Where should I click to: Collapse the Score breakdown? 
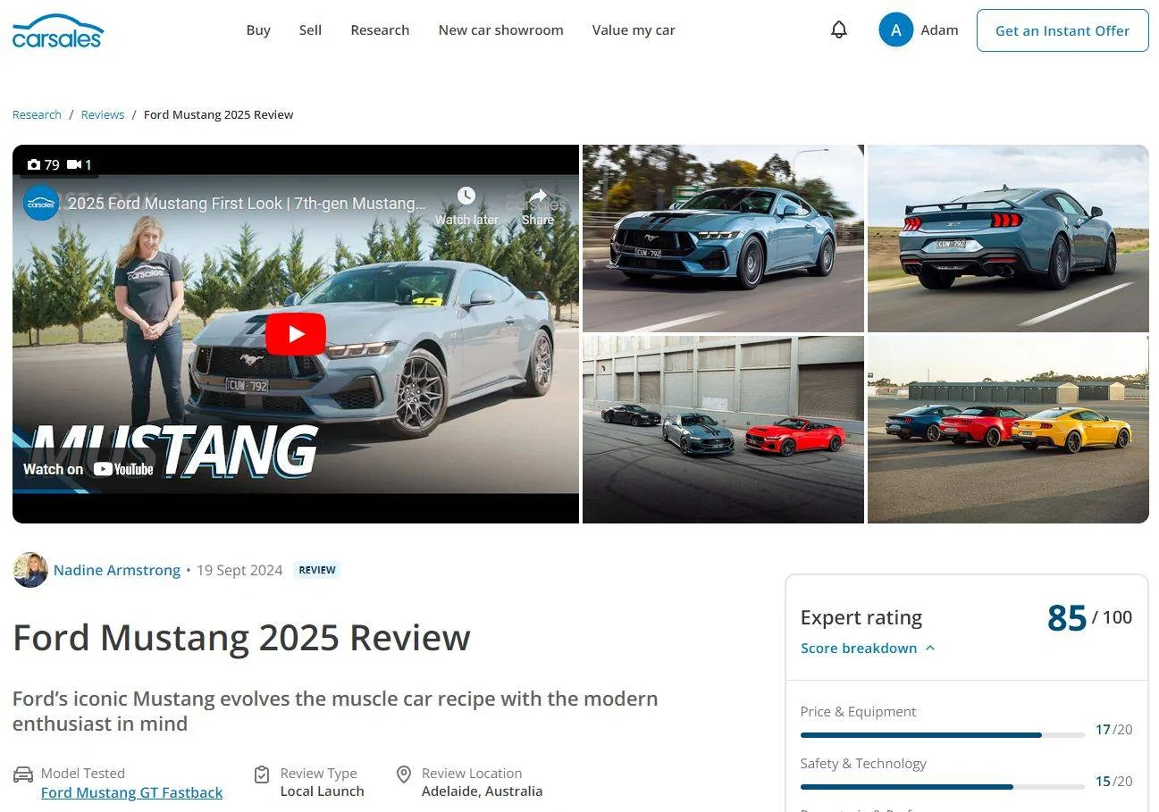(868, 649)
